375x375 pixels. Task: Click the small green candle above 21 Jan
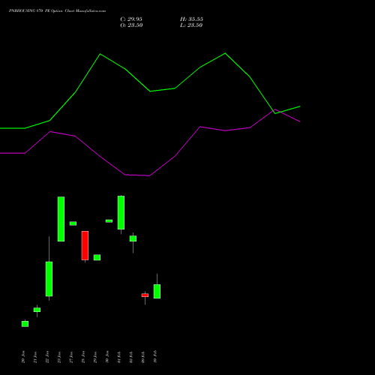(37, 310)
